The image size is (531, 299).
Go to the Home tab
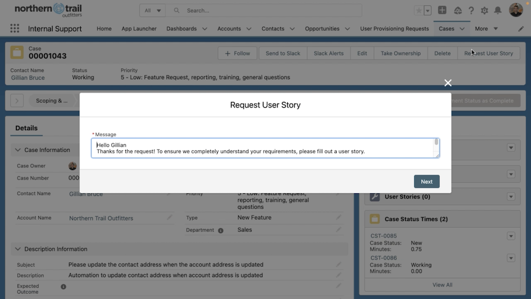pyautogui.click(x=104, y=29)
